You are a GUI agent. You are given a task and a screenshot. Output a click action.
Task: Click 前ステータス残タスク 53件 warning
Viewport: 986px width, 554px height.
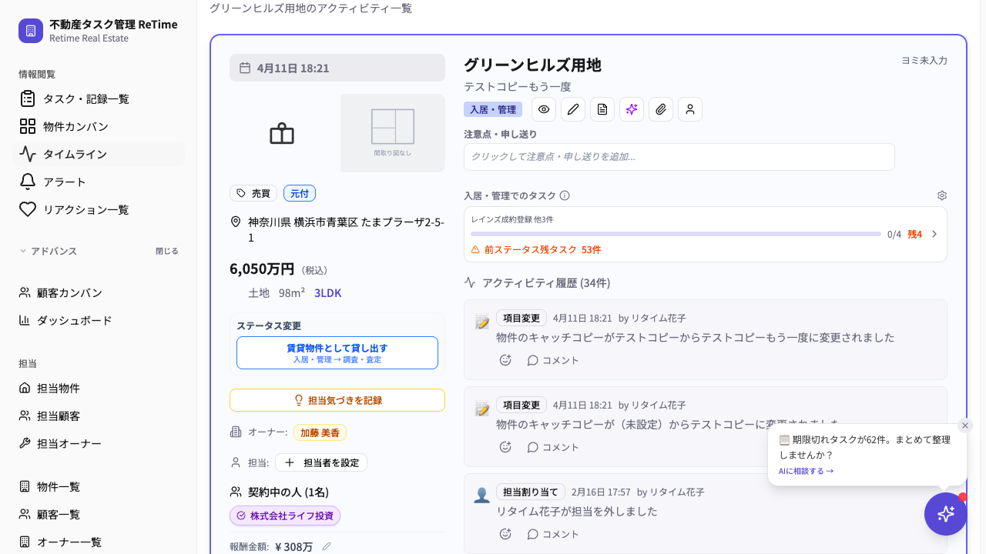pos(536,249)
